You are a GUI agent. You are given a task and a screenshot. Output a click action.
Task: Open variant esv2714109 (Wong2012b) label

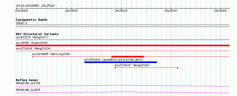132,65
